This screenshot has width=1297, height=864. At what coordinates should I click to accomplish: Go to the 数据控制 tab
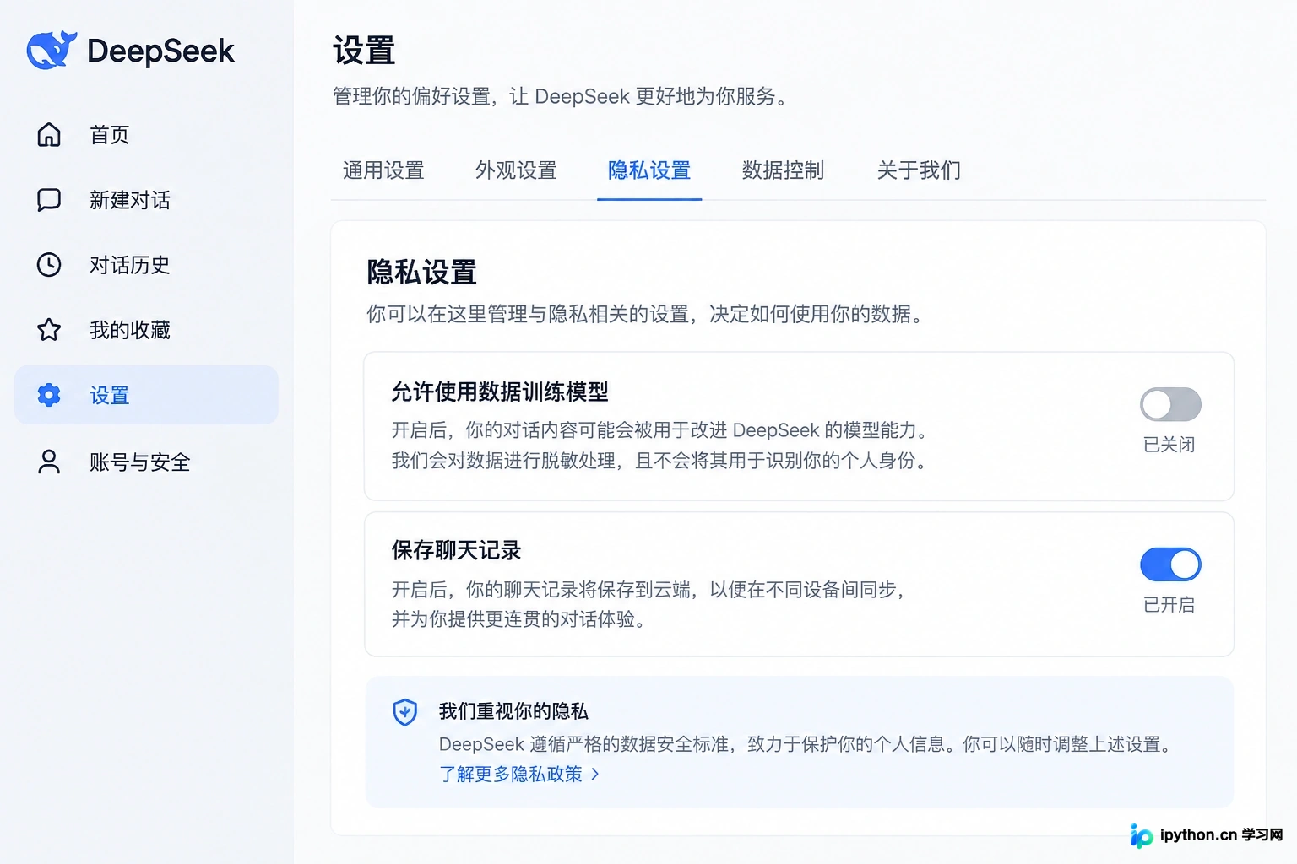783,170
